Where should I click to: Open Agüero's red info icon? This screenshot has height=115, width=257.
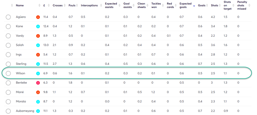[x=38, y=17]
